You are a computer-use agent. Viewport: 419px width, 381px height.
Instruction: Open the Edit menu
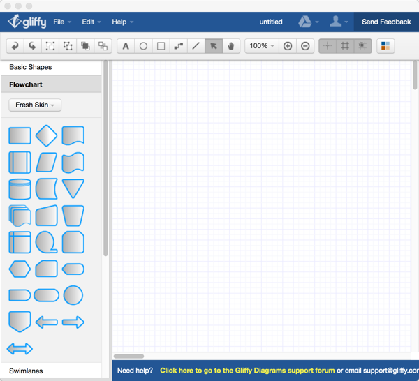coord(91,22)
